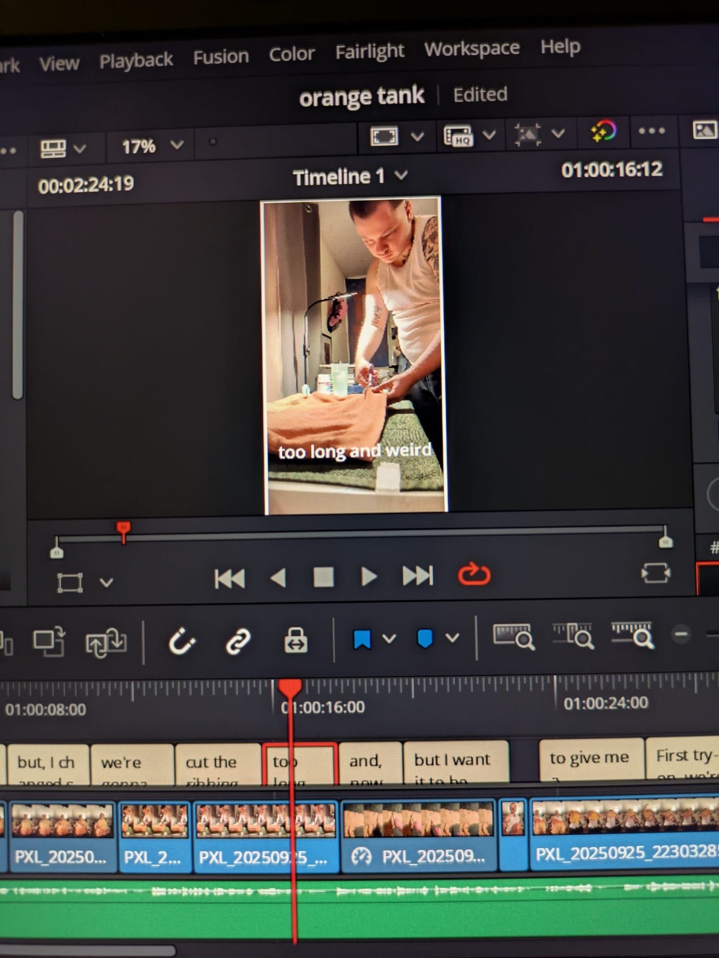Click the timeline zoom out minus button
This screenshot has height=958, width=719.
(681, 635)
